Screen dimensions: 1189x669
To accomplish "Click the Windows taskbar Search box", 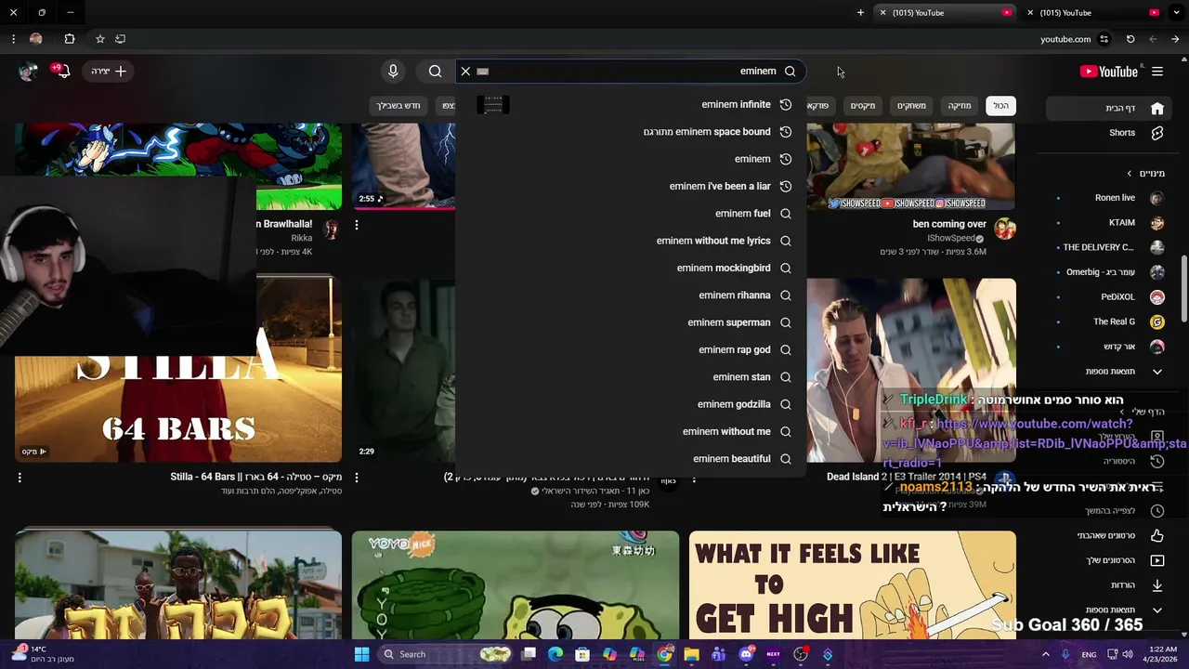I will tap(445, 654).
